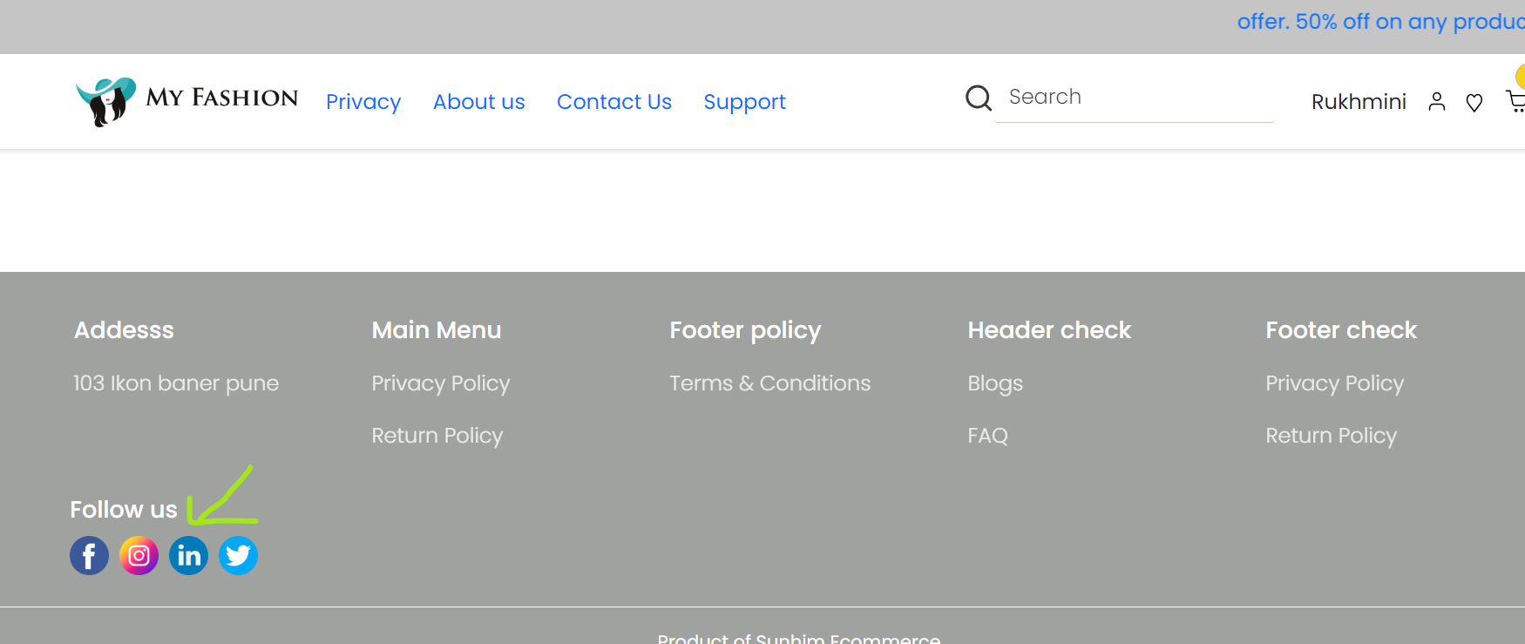This screenshot has height=644, width=1525.
Task: Open the shopping cart icon
Action: tap(1516, 102)
